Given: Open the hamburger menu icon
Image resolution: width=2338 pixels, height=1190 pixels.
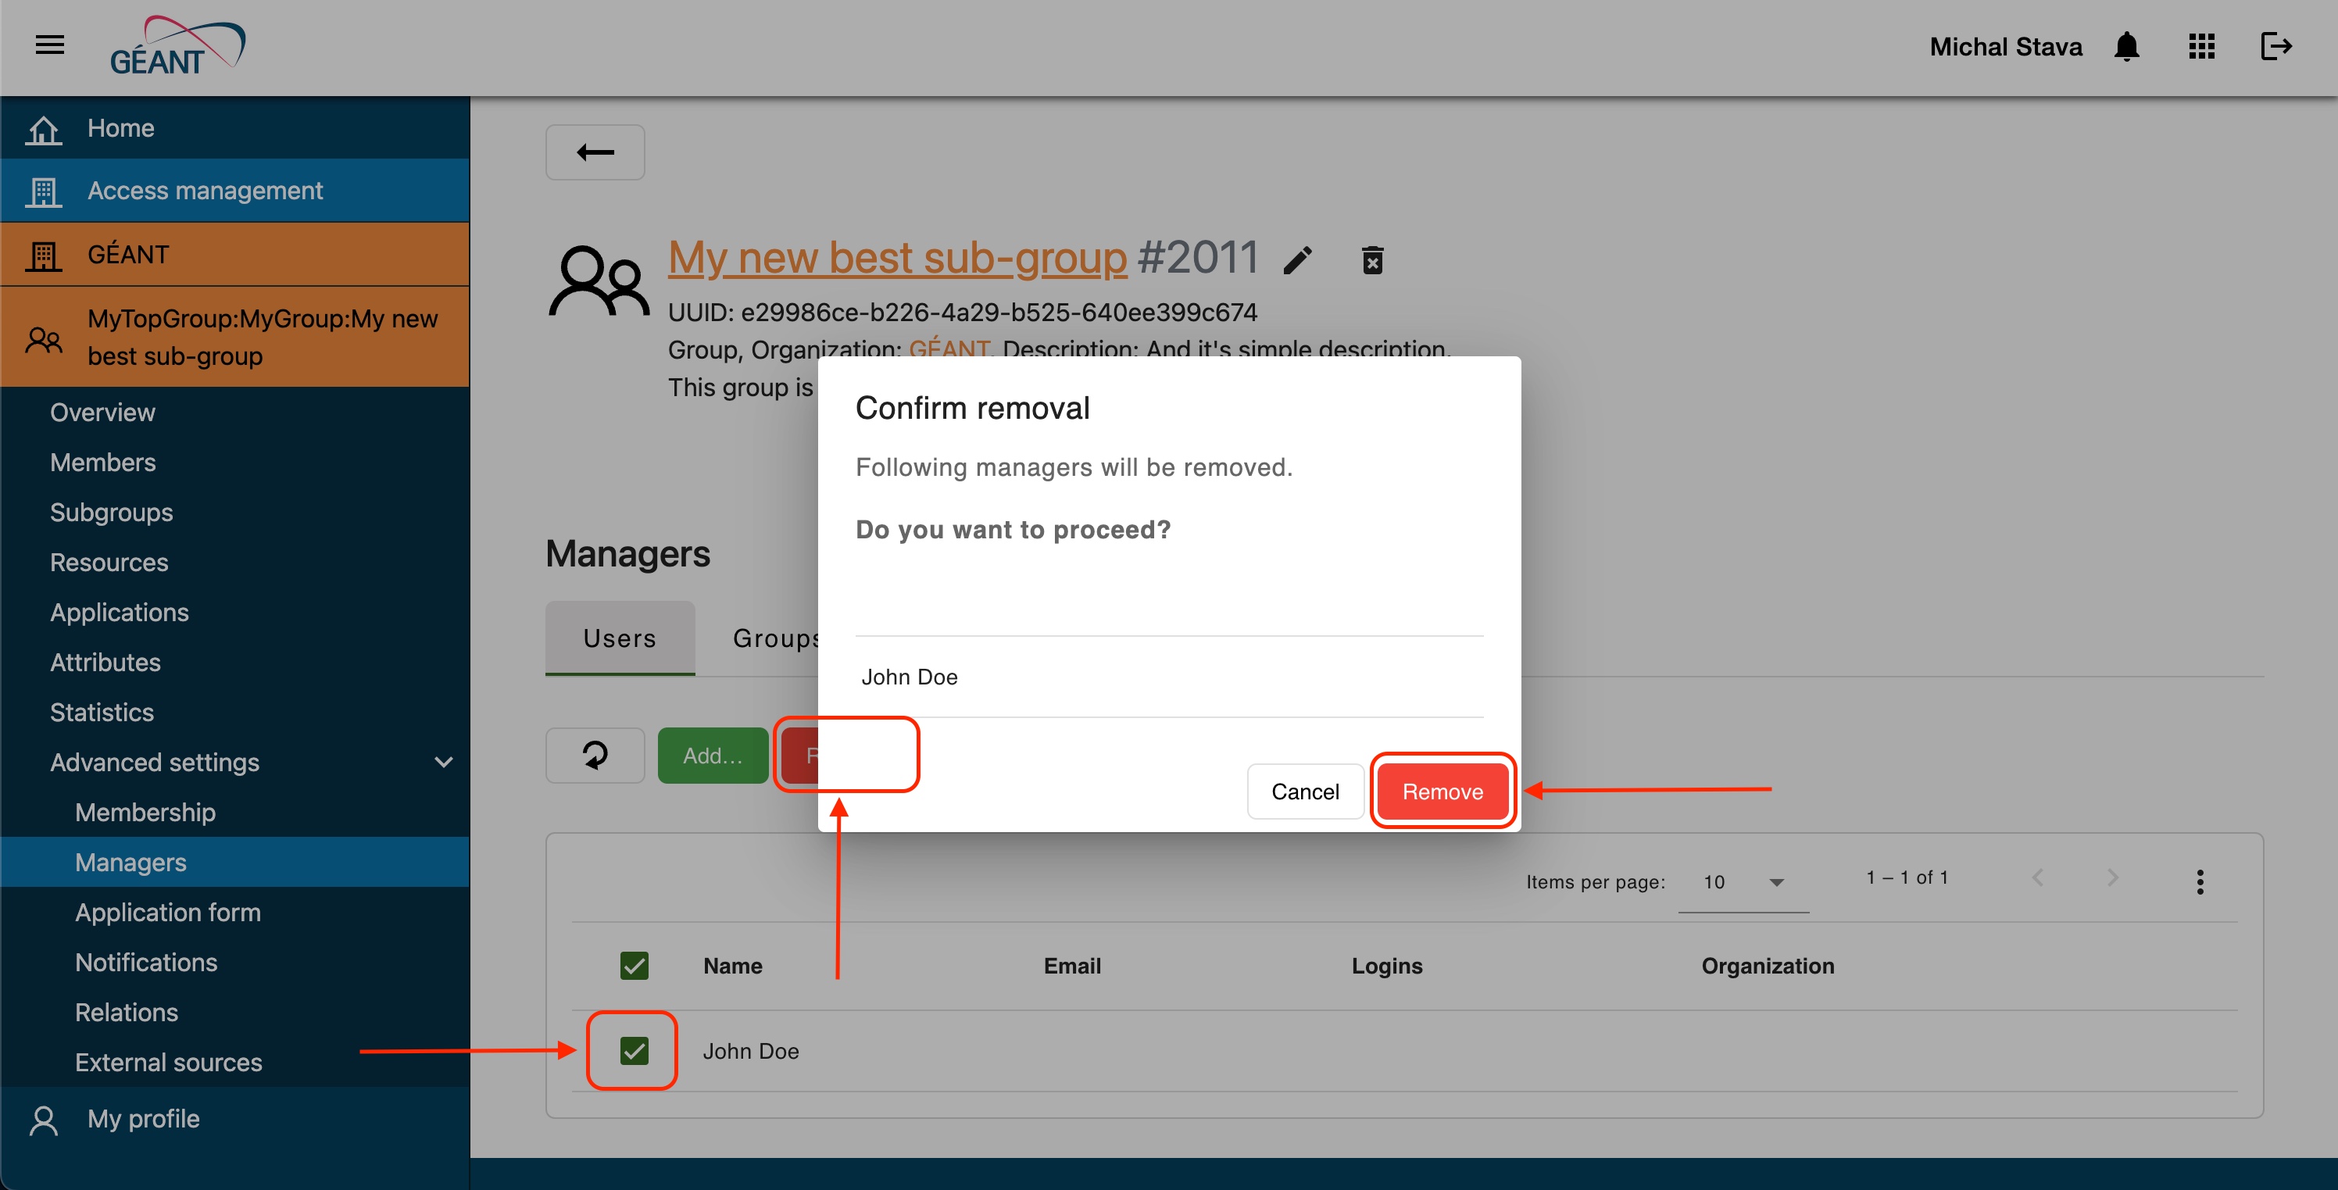Looking at the screenshot, I should (50, 45).
